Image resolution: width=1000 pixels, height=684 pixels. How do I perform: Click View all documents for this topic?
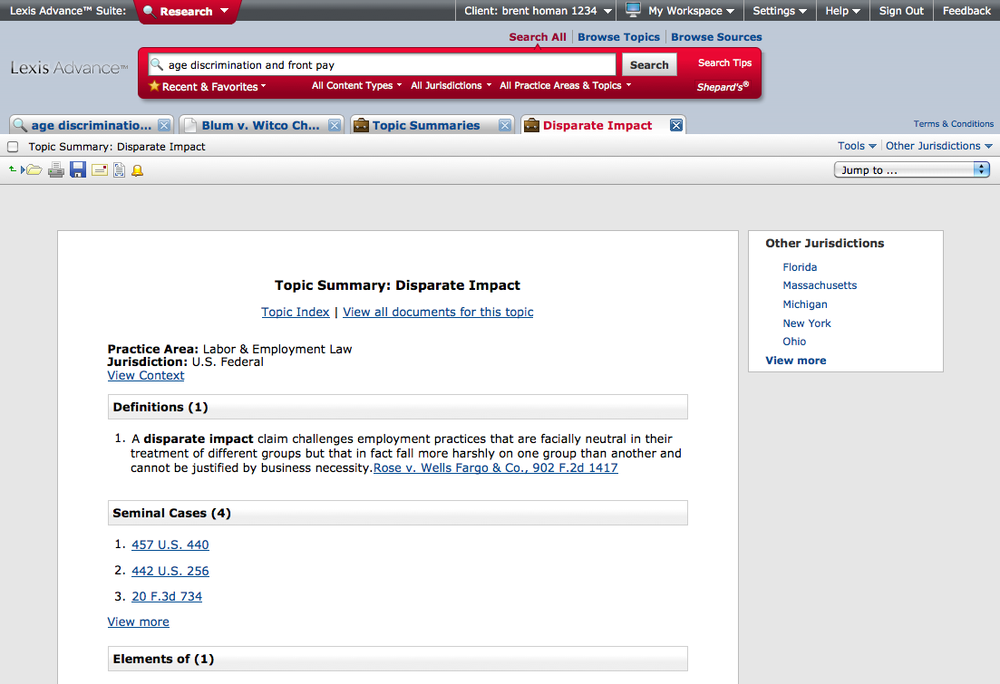[438, 312]
